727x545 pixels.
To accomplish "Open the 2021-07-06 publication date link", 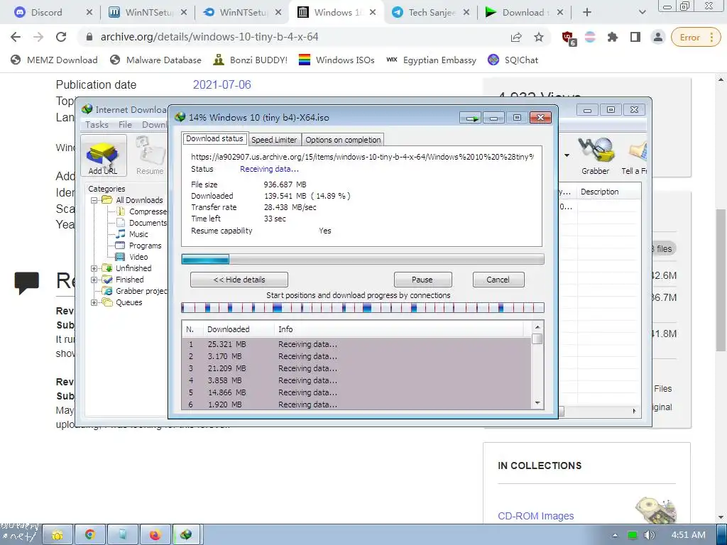I will (x=222, y=85).
